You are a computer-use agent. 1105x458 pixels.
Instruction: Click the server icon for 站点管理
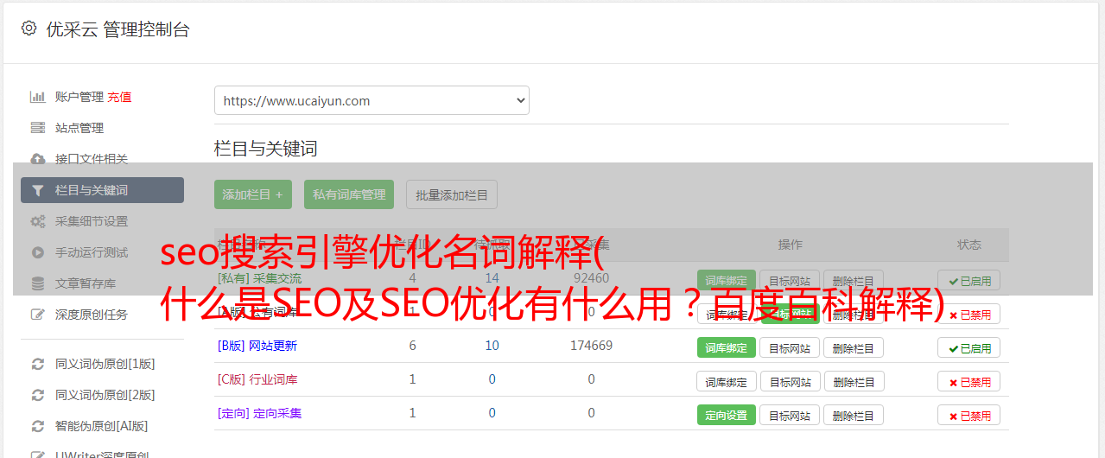(x=37, y=128)
